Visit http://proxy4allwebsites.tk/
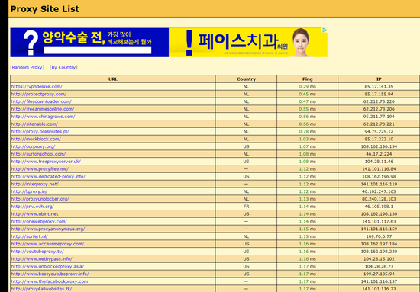Screen dimensions: 420x292 tap(41, 289)
